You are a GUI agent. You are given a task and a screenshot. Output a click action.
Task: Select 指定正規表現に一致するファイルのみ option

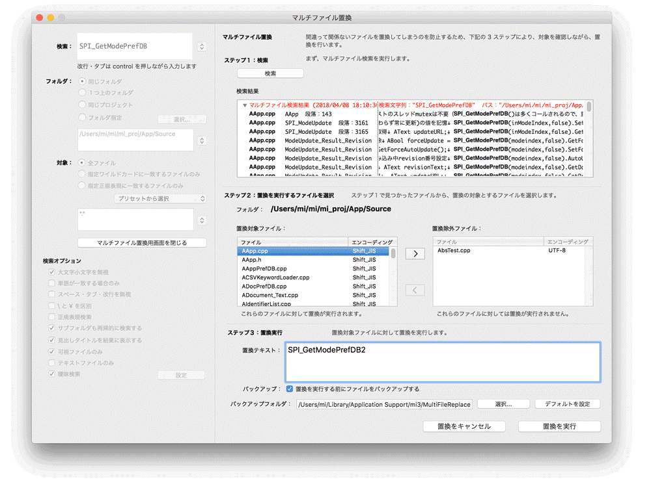coord(82,186)
